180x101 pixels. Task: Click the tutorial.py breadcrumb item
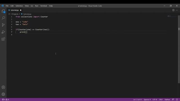pos(27,14)
